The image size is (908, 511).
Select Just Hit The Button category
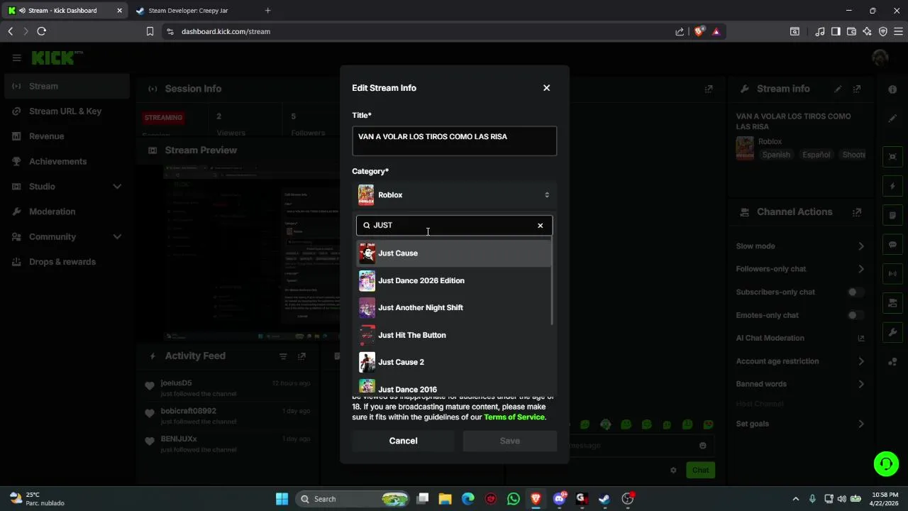454,335
